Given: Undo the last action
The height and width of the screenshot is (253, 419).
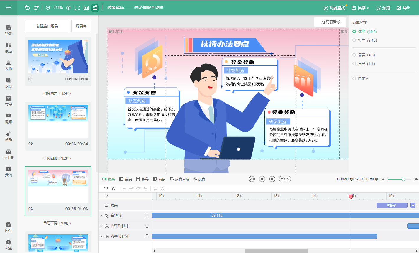Looking at the screenshot, I should point(27,8).
